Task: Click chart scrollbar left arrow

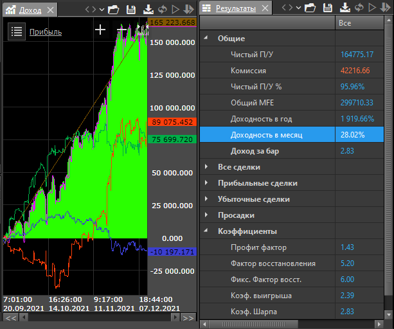Action: 24,317
